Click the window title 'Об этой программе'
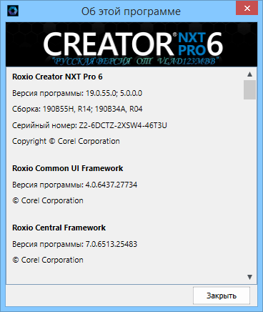Screen dimensions: 263x312 click(131, 11)
